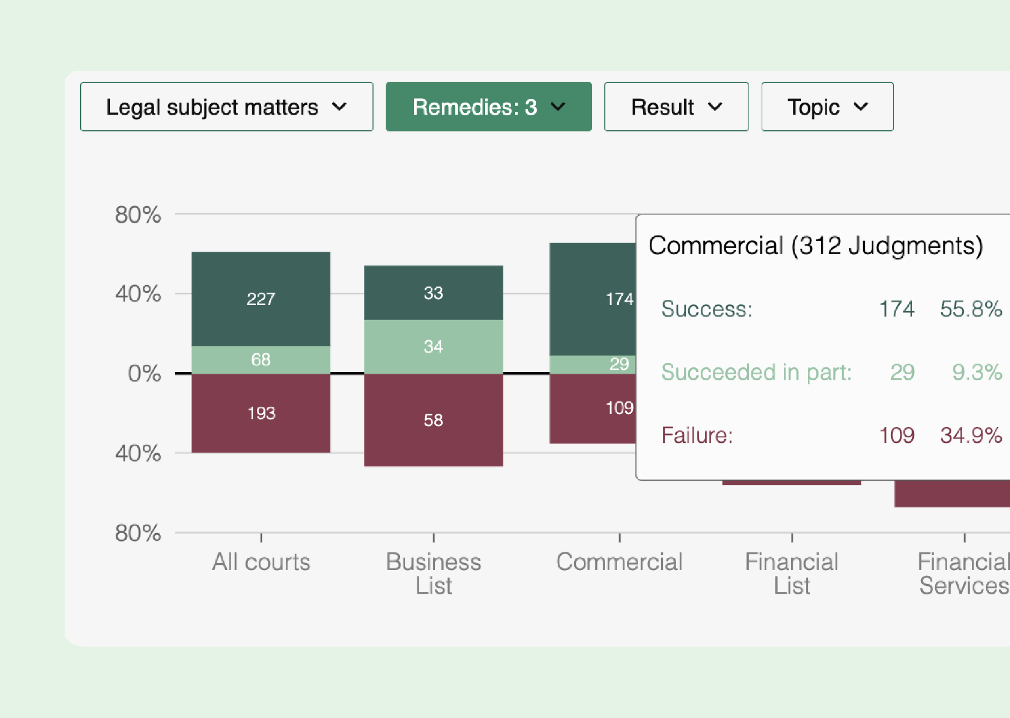Viewport: 1010px width, 718px height.
Task: Click the Business List axis label
Action: pyautogui.click(x=433, y=574)
